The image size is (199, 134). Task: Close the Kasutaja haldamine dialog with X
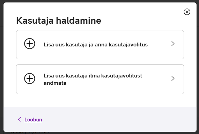tap(187, 12)
